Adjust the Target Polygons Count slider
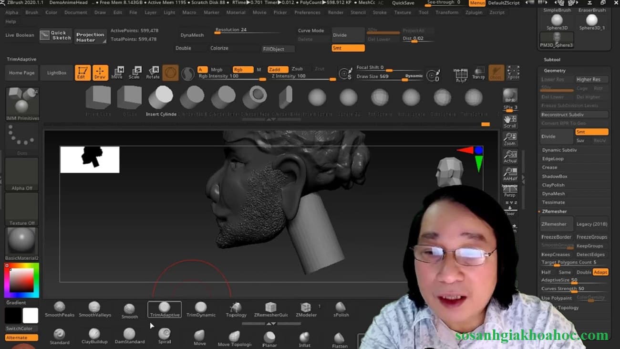 point(574,263)
